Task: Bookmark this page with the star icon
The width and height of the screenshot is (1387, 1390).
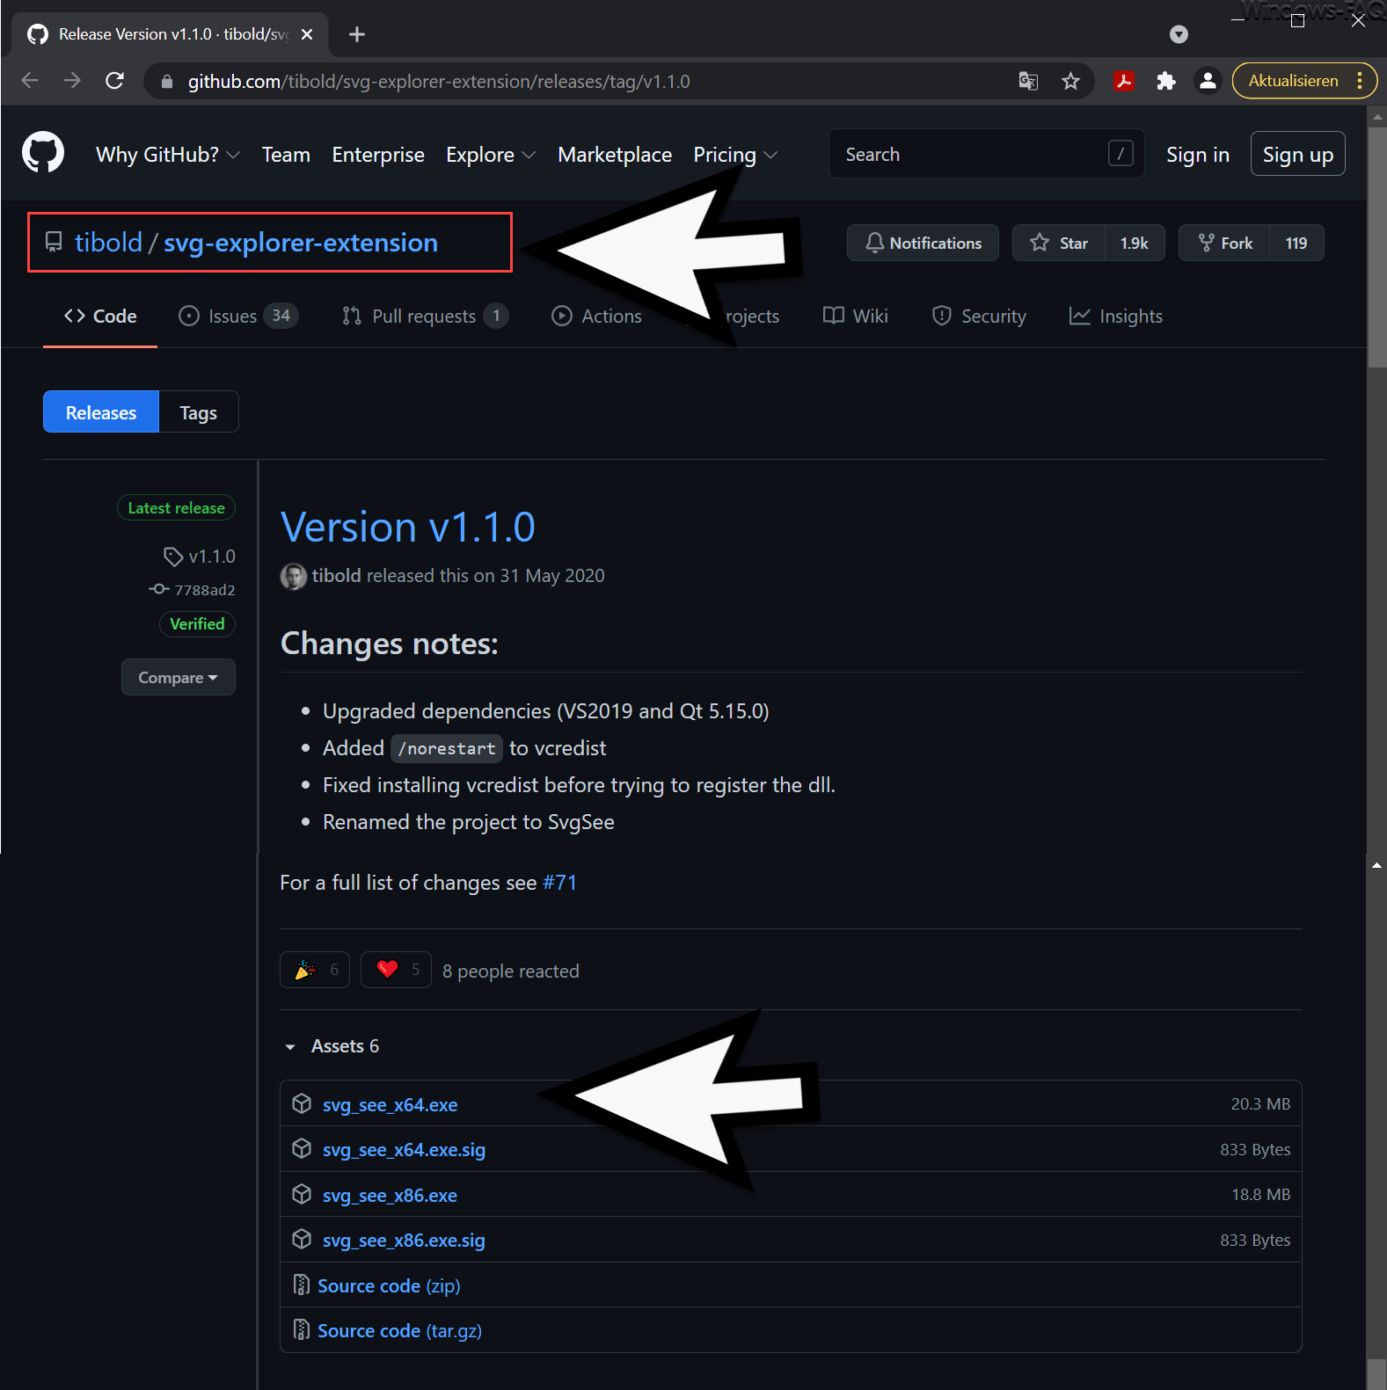Action: pos(1070,81)
